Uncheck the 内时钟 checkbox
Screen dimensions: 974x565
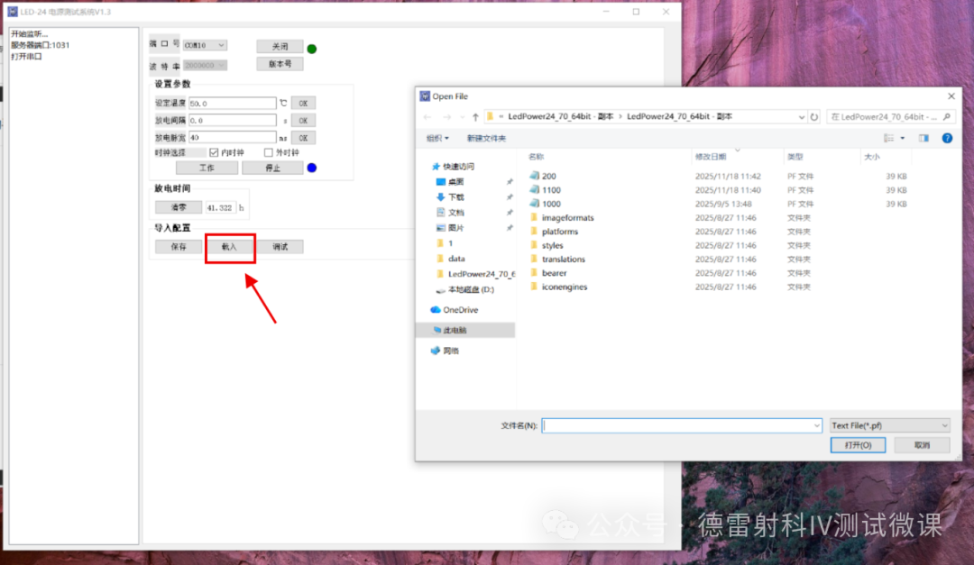click(215, 153)
